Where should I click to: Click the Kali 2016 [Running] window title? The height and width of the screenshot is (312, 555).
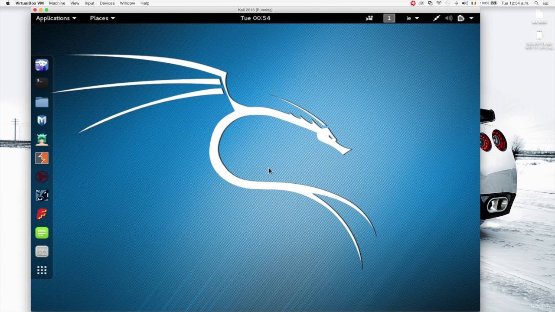click(x=255, y=10)
